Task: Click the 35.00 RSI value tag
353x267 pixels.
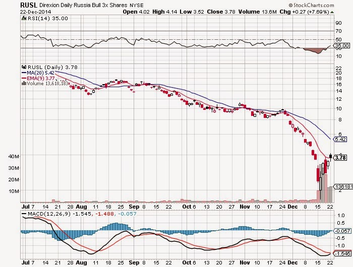Action: (342, 46)
